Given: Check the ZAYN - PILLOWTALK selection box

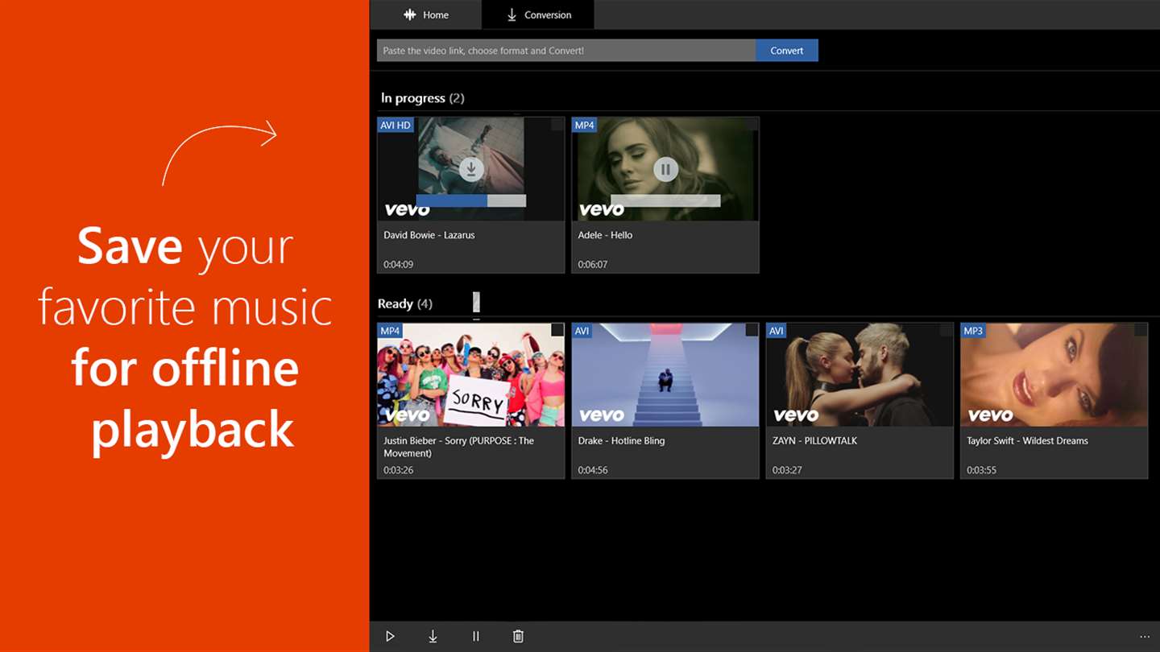Looking at the screenshot, I should pos(946,330).
